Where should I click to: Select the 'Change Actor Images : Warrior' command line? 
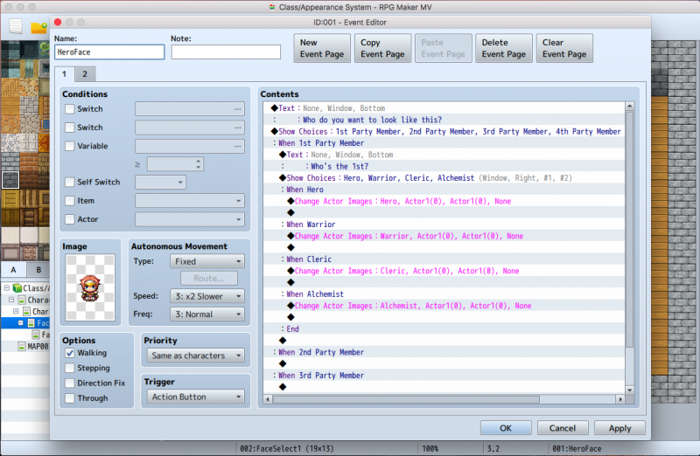(444, 236)
